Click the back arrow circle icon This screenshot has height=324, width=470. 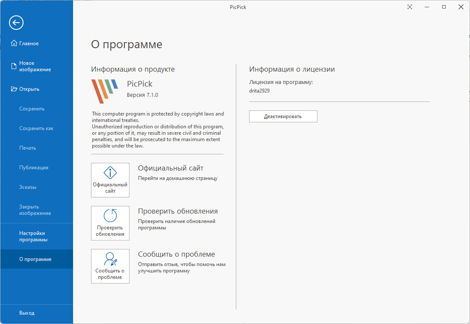click(x=16, y=23)
